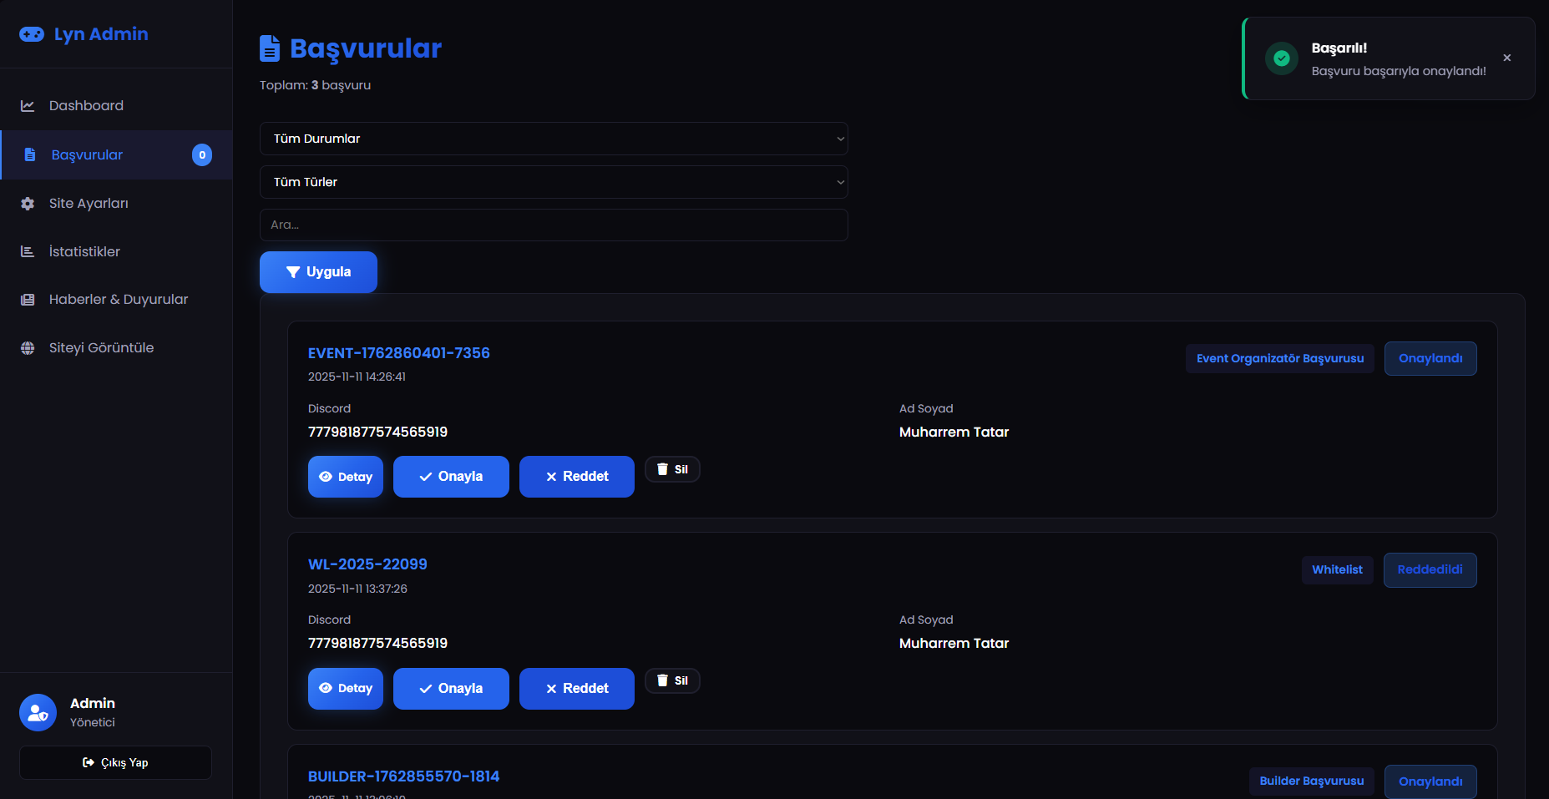Click the İstatistikler bar chart icon

pyautogui.click(x=28, y=252)
